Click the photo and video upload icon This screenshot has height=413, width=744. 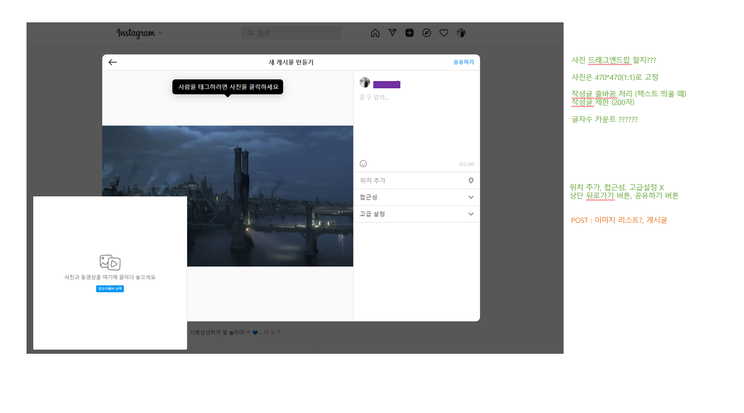coord(110,263)
